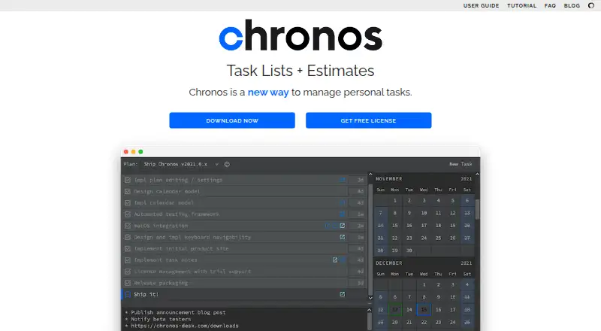Image resolution: width=601 pixels, height=331 pixels.
Task: Uncheck the Impl calendar model task
Action: point(128,203)
